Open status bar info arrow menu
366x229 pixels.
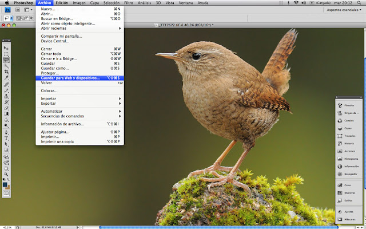(x=78, y=227)
